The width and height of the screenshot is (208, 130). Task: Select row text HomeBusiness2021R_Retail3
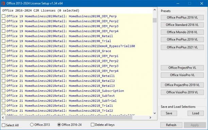coord(92,86)
